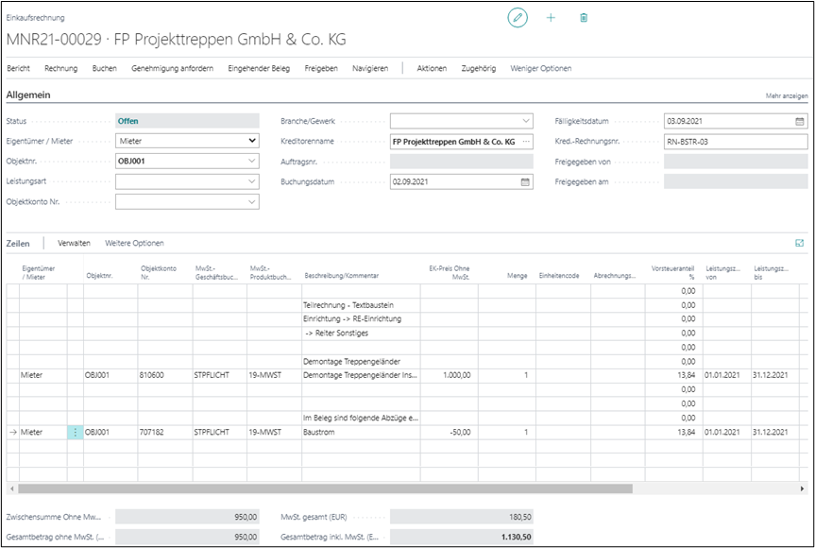The image size is (815, 548).
Task: Open the Genehmigung anfordern menu
Action: click(172, 68)
